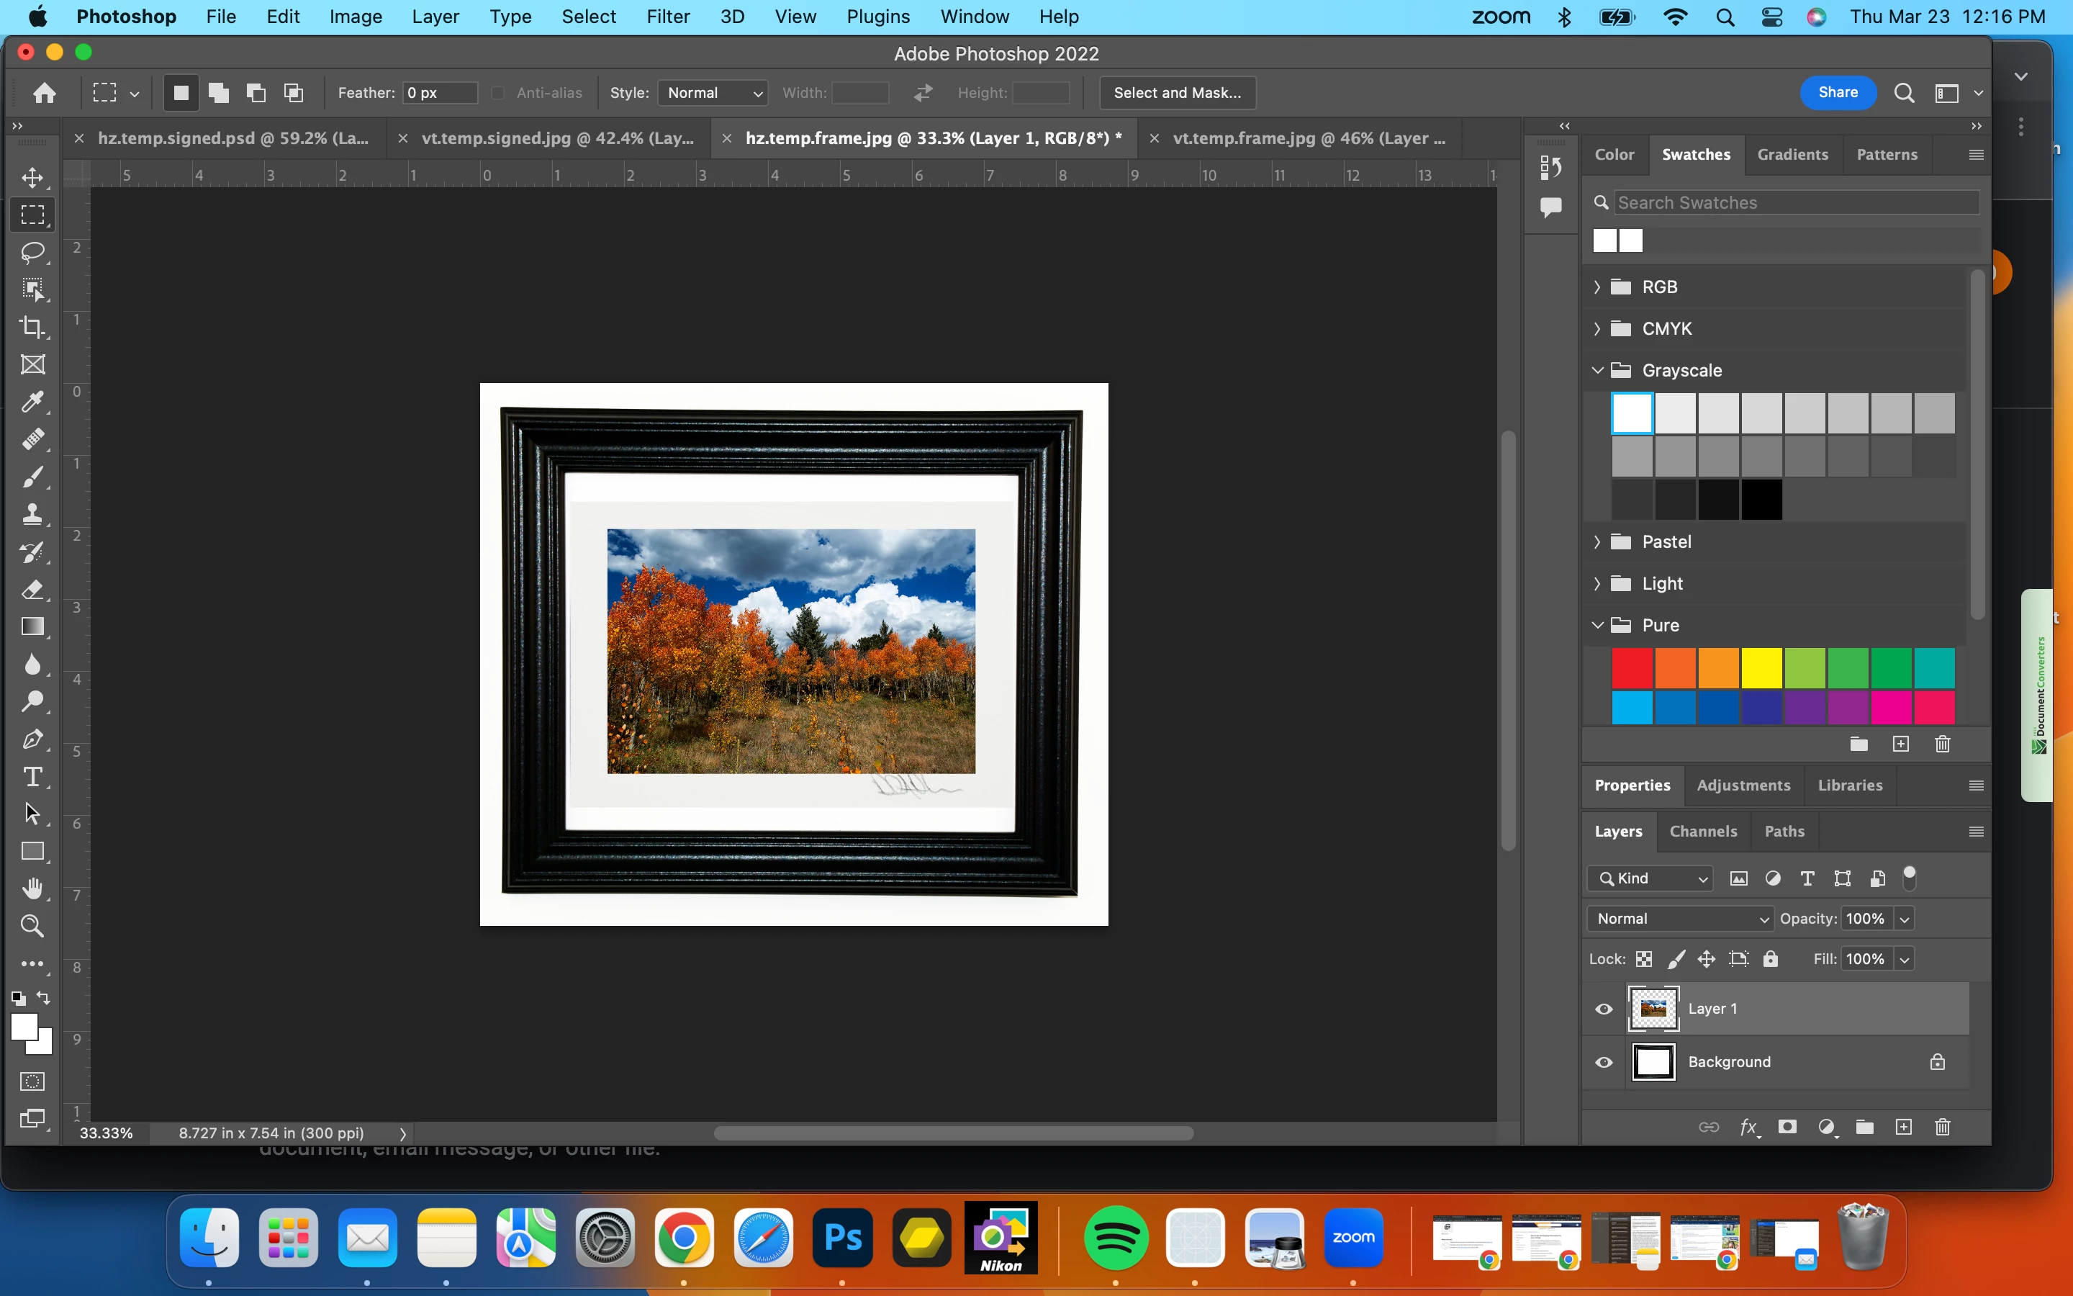The width and height of the screenshot is (2073, 1296).
Task: Select the Clone Stamp tool
Action: coord(32,514)
